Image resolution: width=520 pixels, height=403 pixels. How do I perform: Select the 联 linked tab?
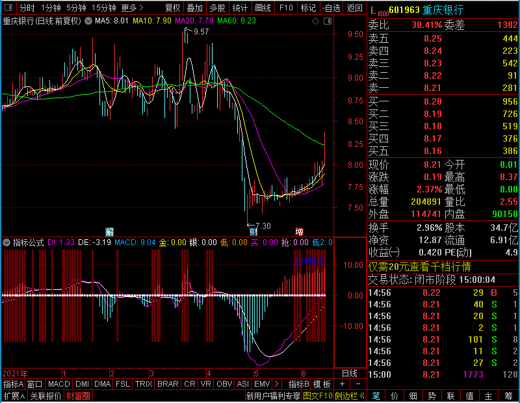[x=450, y=396]
